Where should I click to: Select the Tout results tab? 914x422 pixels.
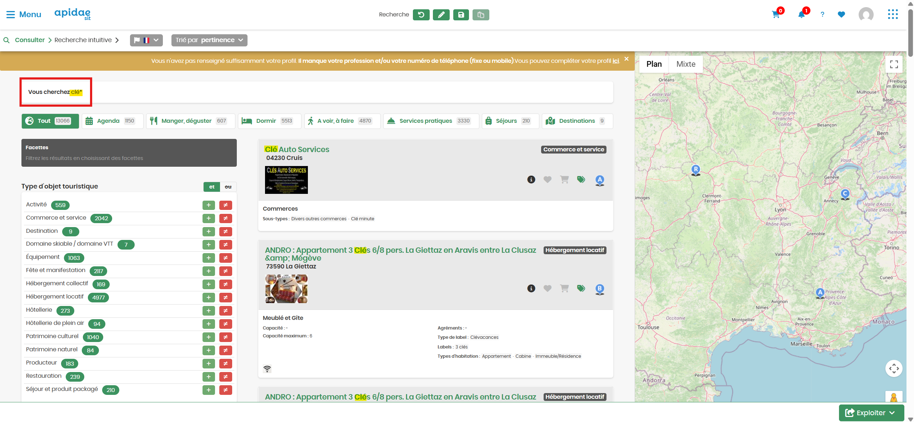click(x=50, y=121)
